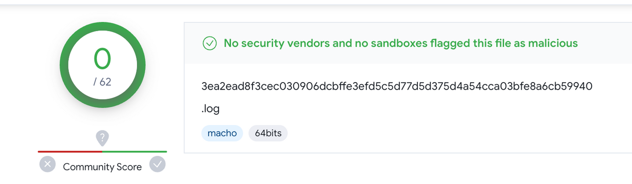Select the 64bits tag

268,133
